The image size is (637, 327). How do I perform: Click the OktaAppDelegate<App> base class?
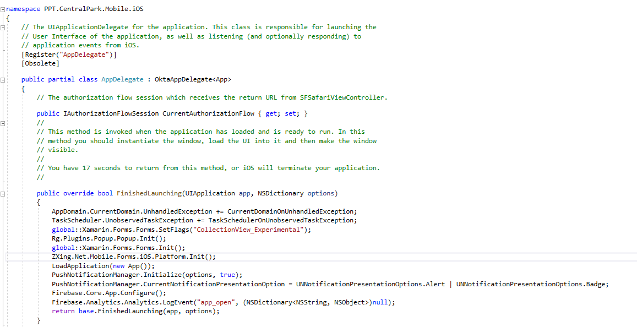point(193,79)
